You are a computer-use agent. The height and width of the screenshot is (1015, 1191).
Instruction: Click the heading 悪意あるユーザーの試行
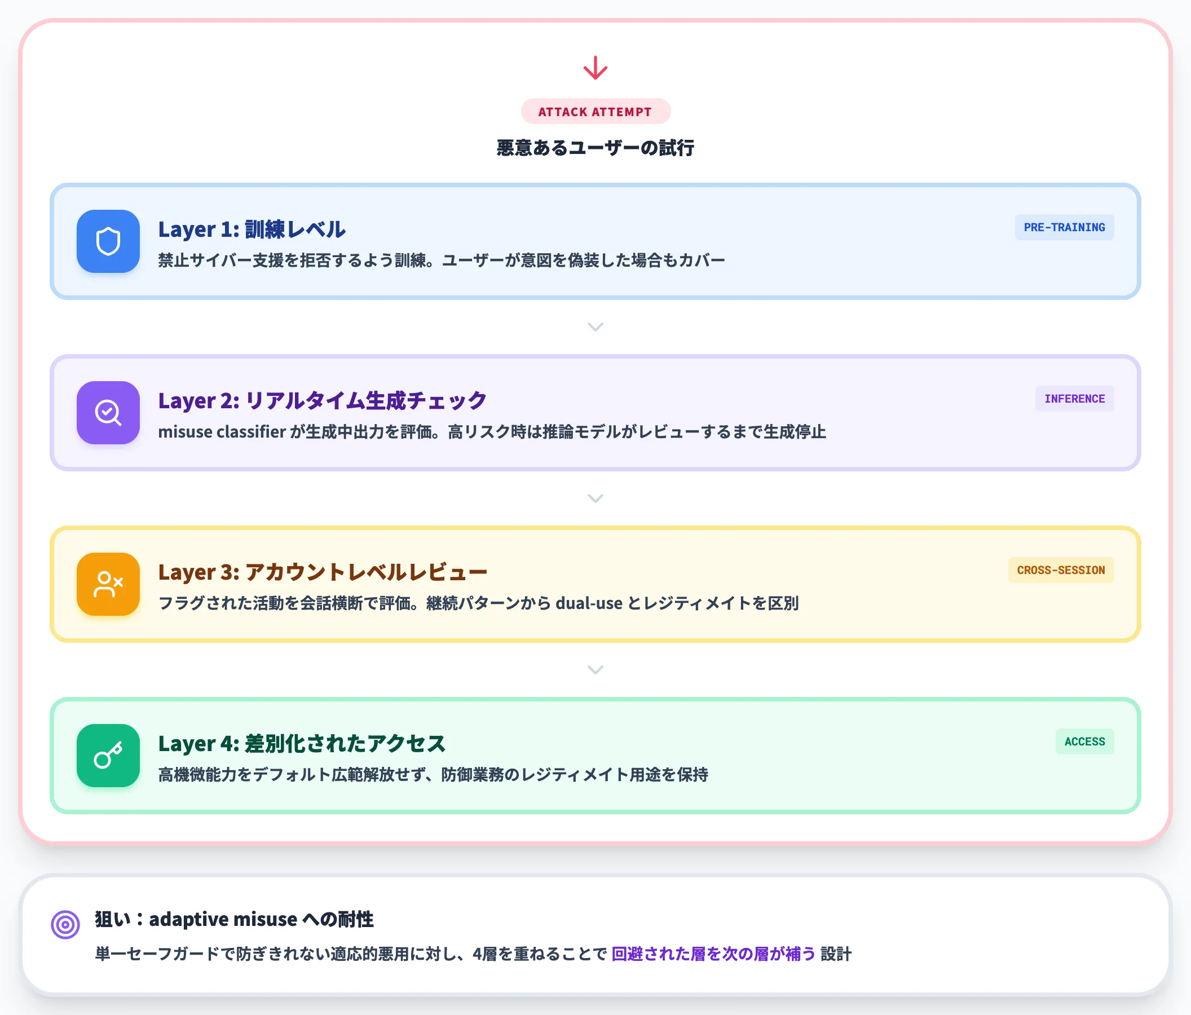tap(595, 148)
